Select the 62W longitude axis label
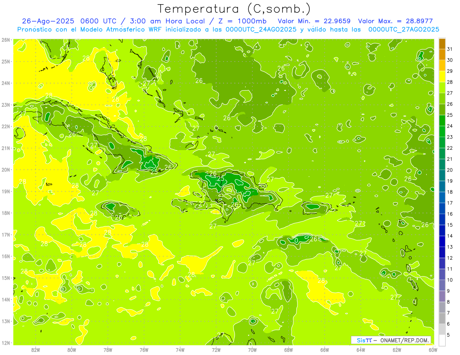Viewport: 460px width, 355px height. pyautogui.click(x=397, y=350)
